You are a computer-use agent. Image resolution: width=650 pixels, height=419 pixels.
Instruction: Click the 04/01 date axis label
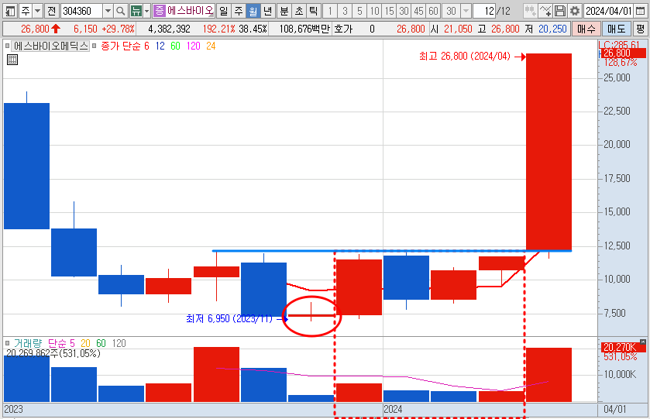click(x=614, y=410)
